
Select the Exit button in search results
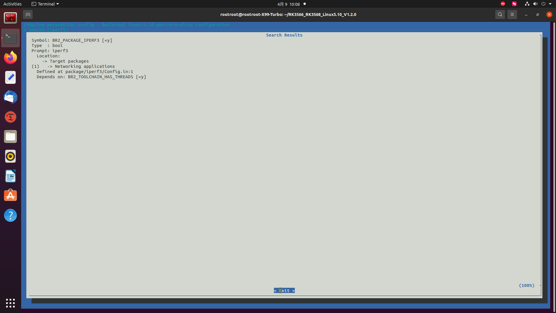[x=284, y=290]
